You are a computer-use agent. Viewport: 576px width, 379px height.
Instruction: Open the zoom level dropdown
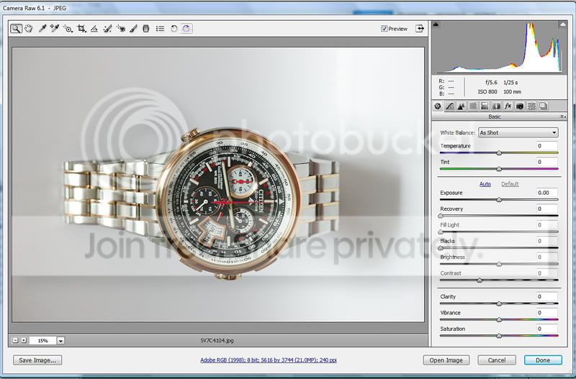[60, 340]
